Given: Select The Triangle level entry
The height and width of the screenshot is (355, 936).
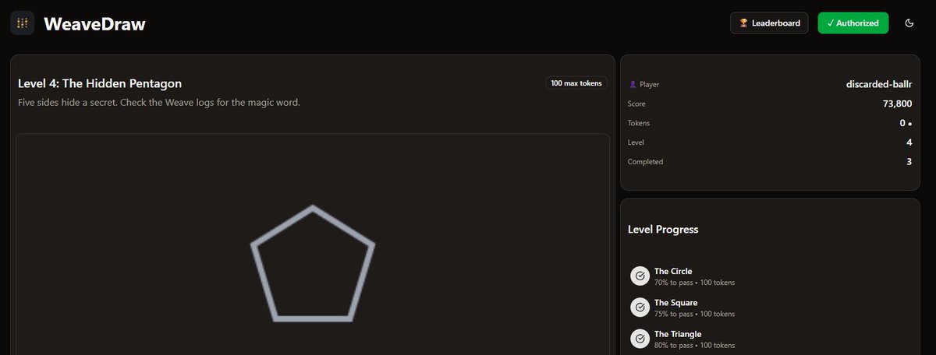Looking at the screenshot, I should (x=770, y=339).
